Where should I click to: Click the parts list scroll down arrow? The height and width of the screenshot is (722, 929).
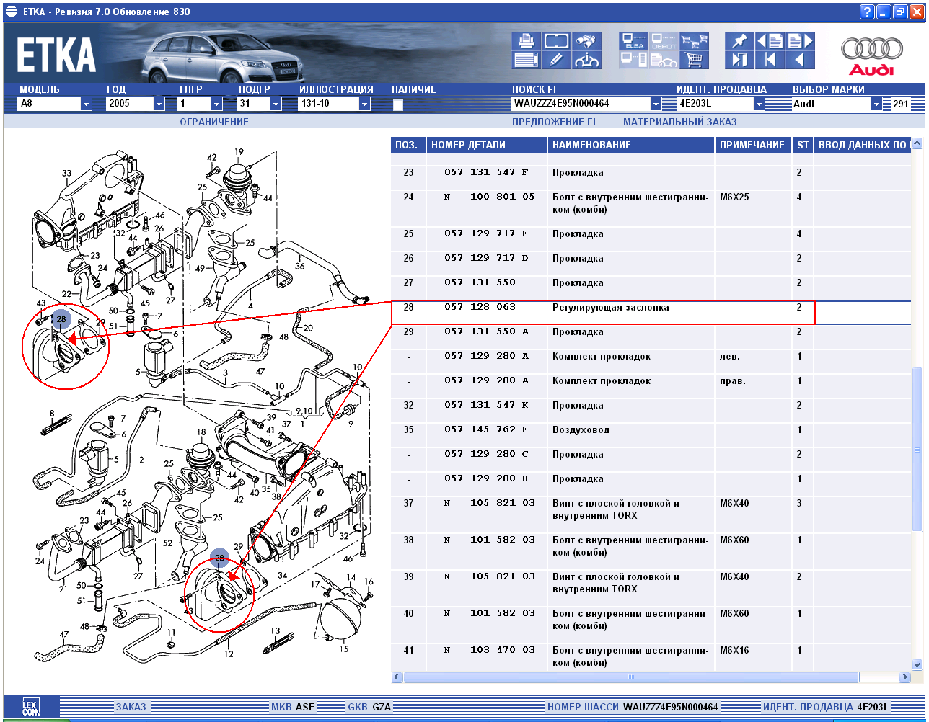pos(917,664)
